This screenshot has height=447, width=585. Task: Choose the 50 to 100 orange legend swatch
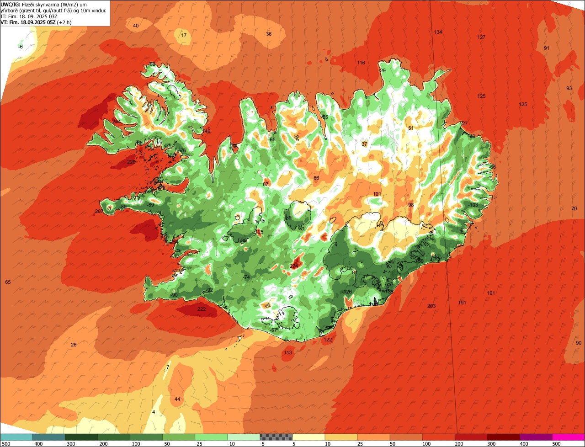coord(406,437)
